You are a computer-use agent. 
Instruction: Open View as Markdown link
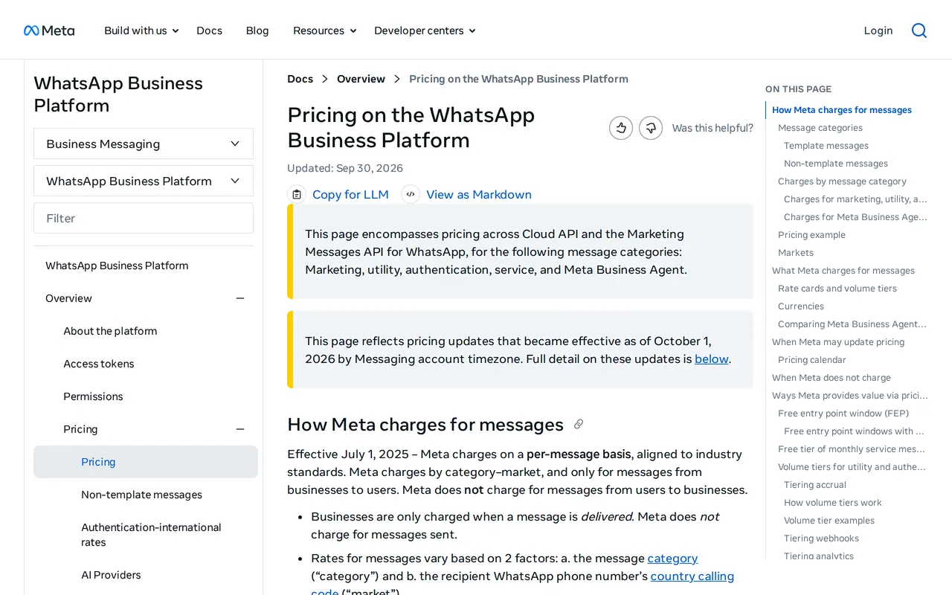point(479,194)
